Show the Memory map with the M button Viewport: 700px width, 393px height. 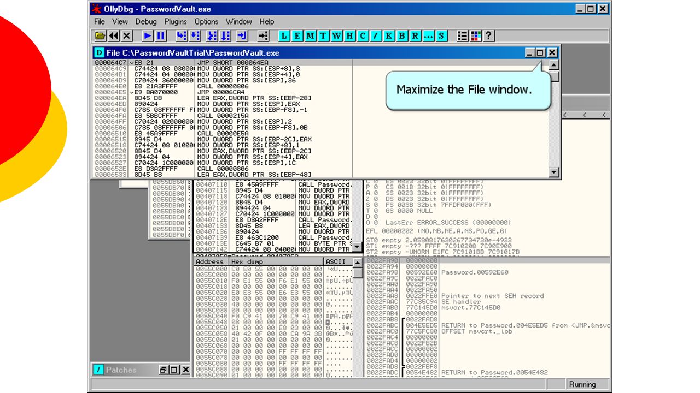[310, 35]
